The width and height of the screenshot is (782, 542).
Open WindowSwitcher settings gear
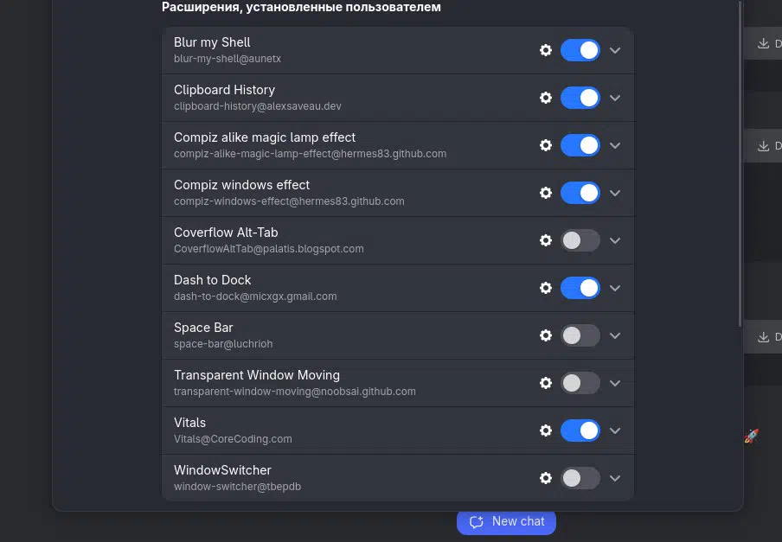546,478
